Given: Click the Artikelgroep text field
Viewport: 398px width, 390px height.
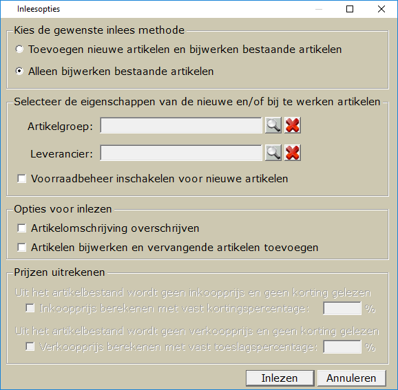Looking at the screenshot, I should point(181,125).
